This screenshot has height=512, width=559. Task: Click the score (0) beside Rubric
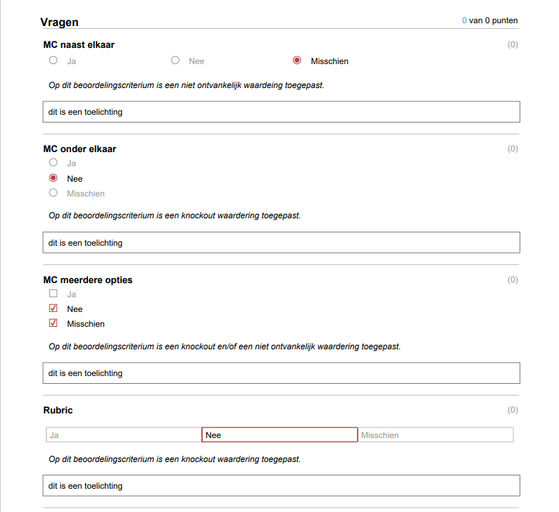tap(513, 410)
